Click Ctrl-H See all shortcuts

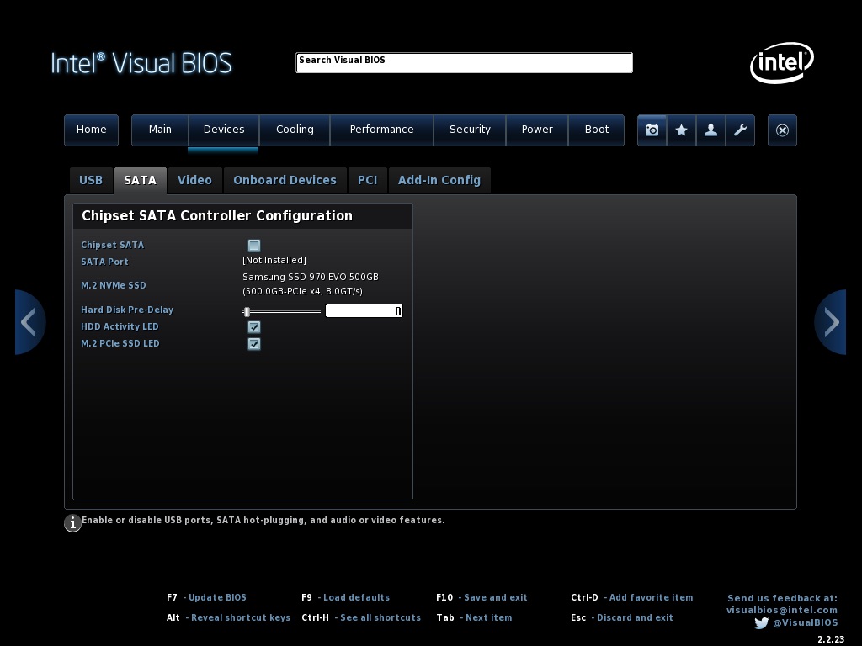361,618
